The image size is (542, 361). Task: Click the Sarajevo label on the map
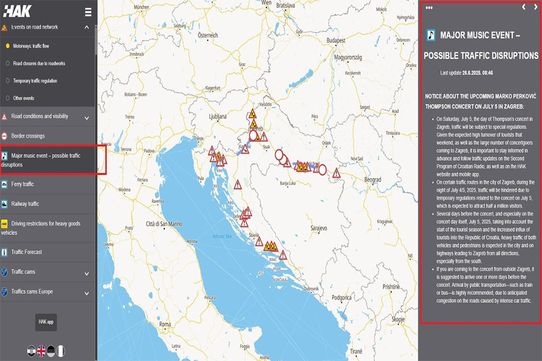click(x=319, y=228)
